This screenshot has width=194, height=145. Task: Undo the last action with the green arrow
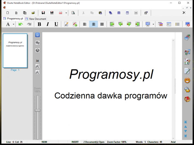coord(20,24)
